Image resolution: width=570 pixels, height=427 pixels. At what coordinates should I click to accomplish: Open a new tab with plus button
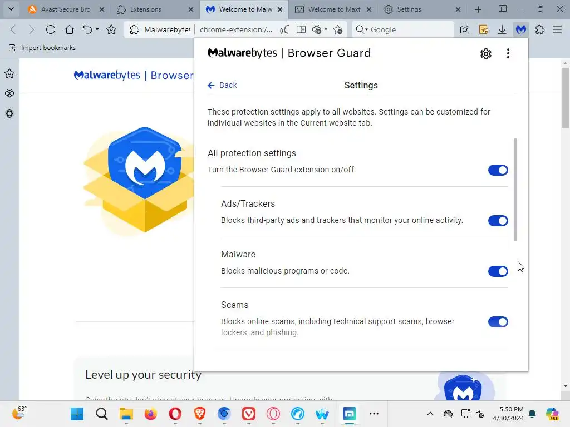coord(478,9)
